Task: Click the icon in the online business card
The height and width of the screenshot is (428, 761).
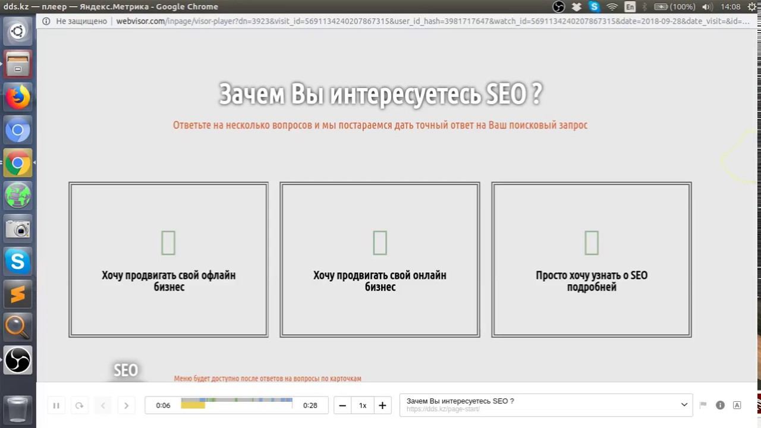Action: coord(380,243)
